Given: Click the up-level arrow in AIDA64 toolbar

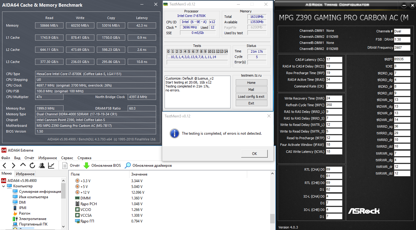Looking at the screenshot, I should 23,166.
